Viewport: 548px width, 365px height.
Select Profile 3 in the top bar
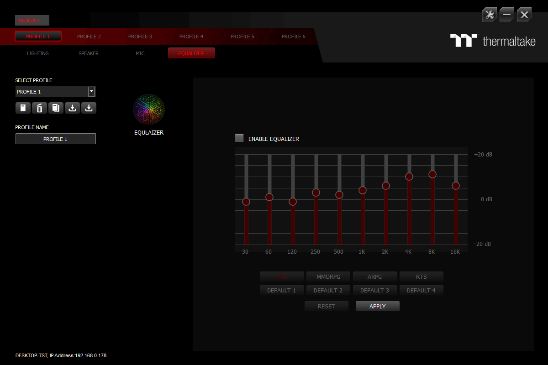[140, 36]
